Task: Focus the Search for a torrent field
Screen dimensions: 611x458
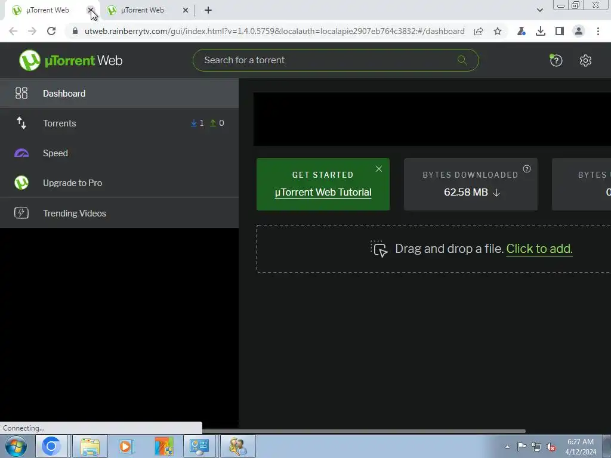Action: pos(335,60)
